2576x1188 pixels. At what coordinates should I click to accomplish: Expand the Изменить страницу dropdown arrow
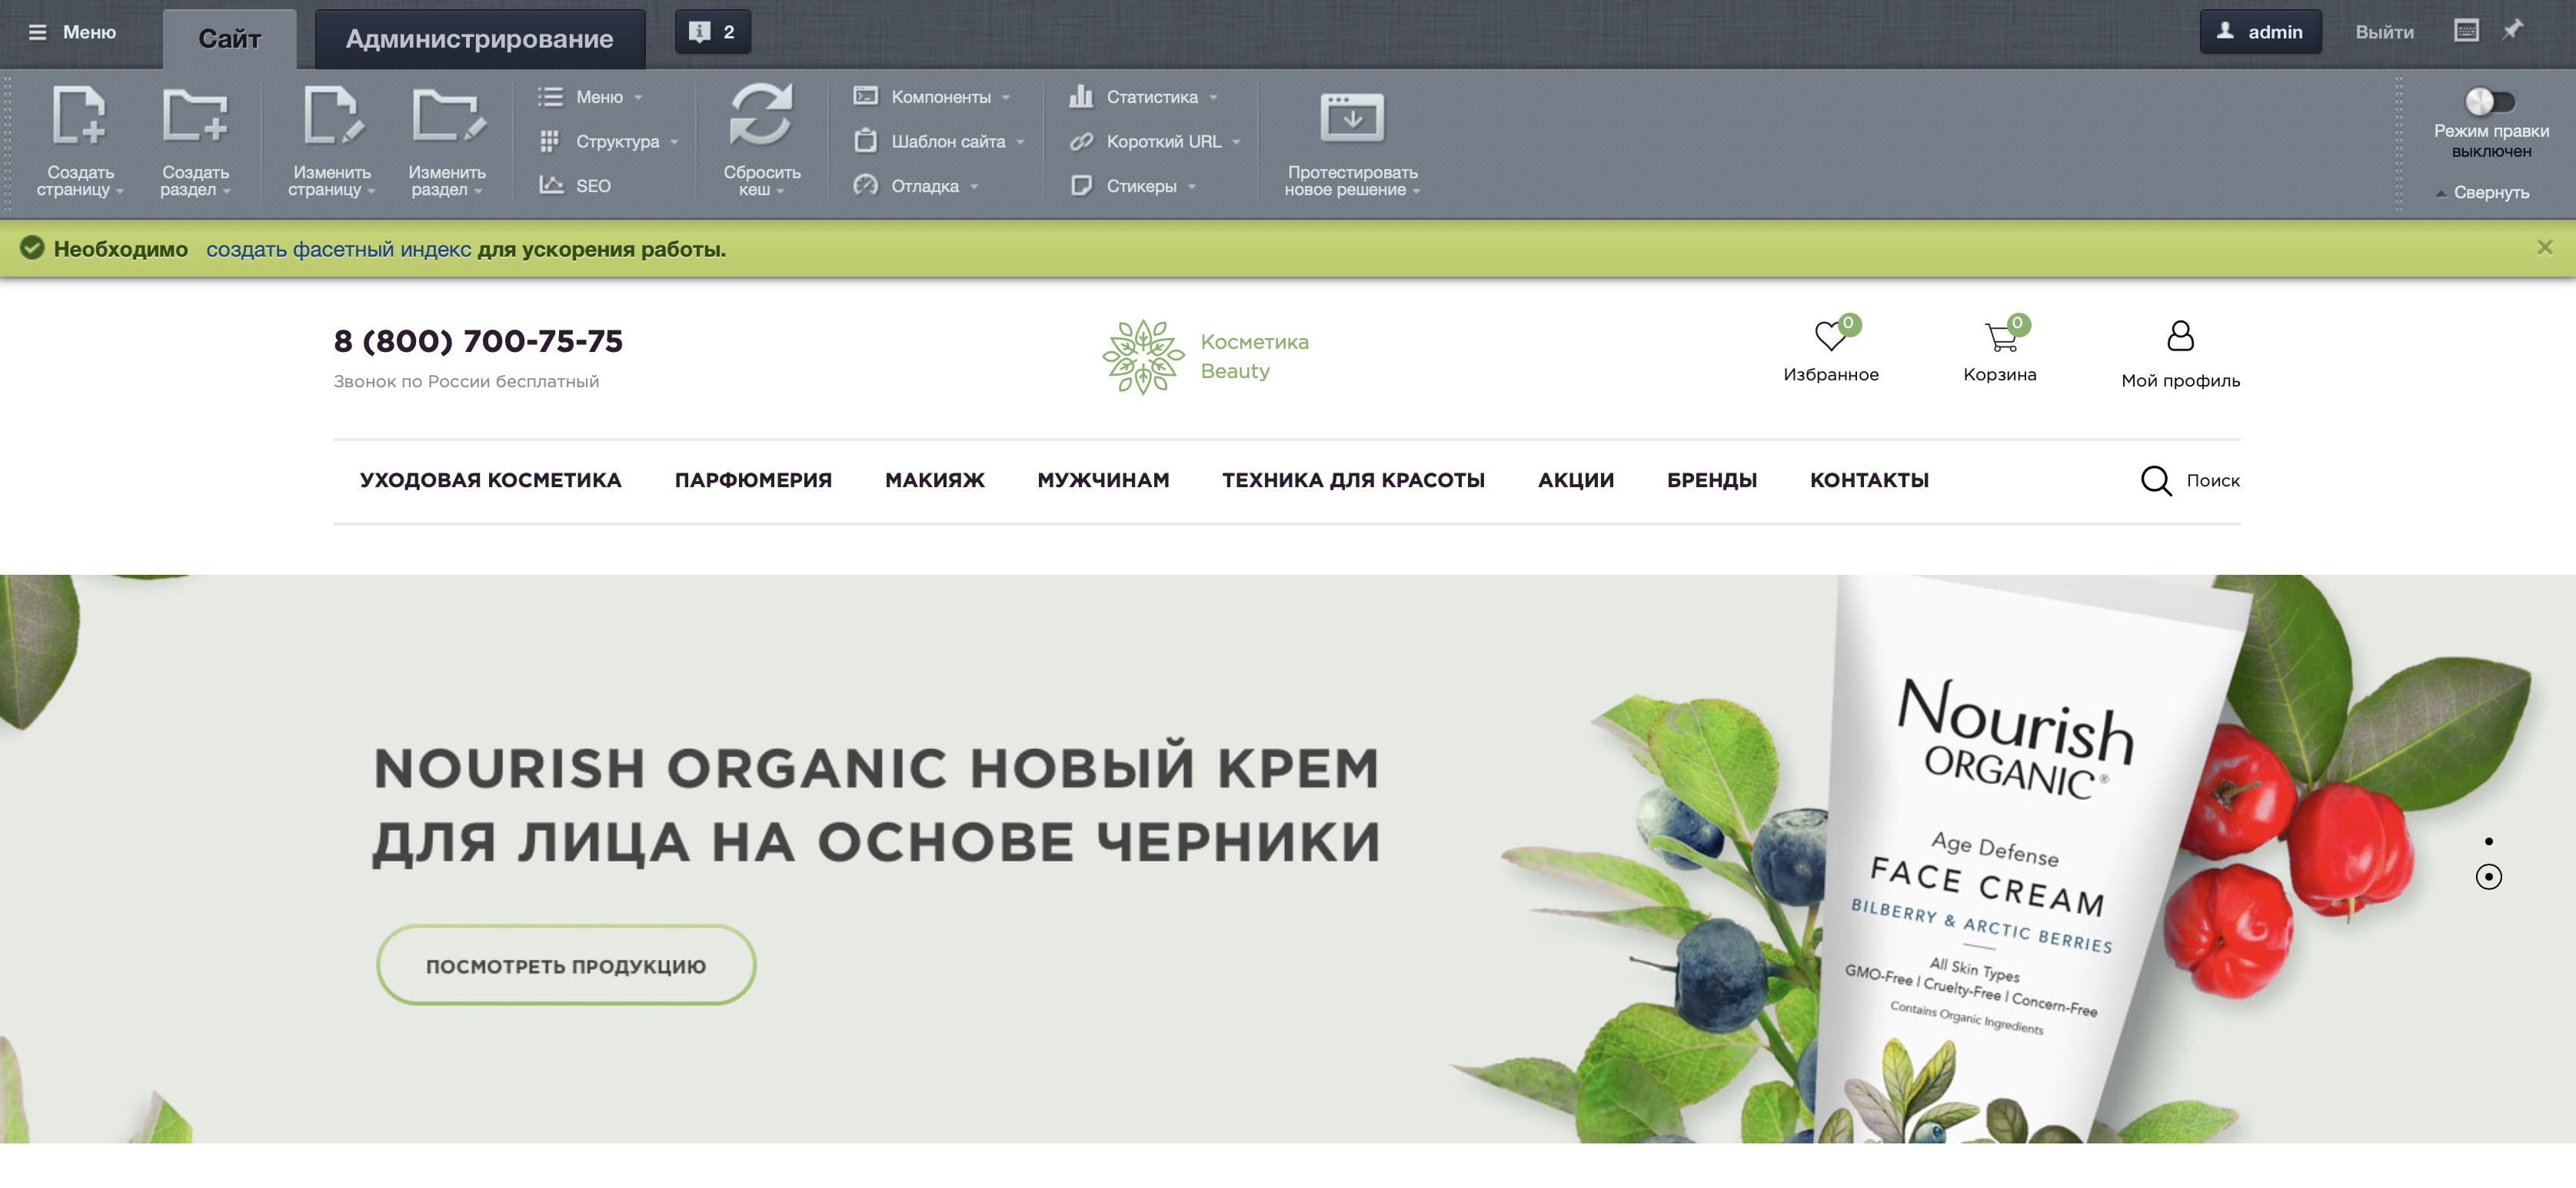(x=371, y=191)
